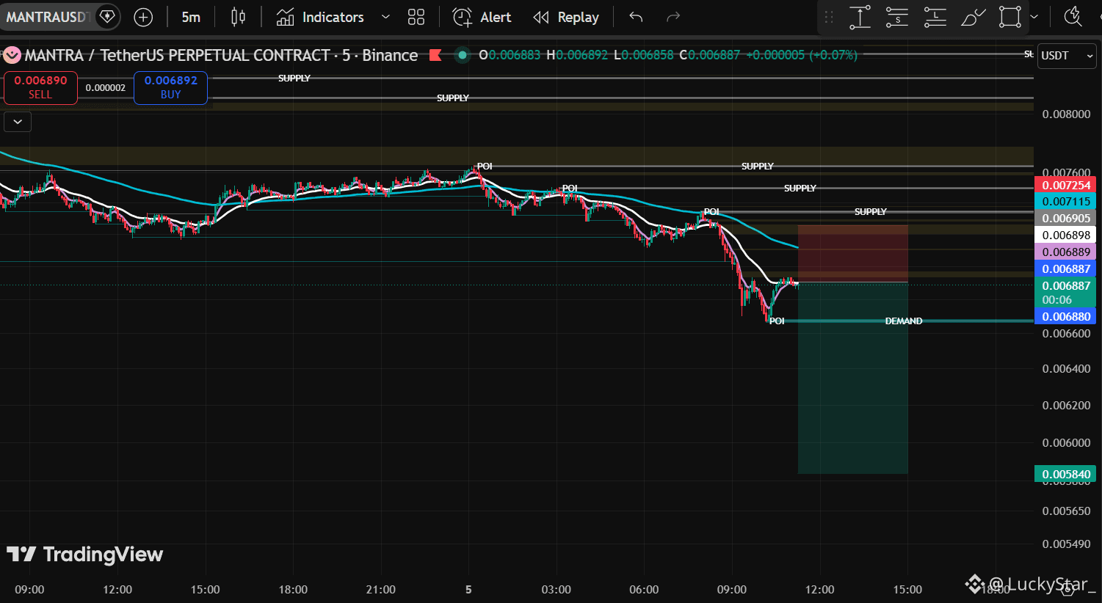
Task: Click the 0.008000 price scale label
Action: (x=1066, y=114)
